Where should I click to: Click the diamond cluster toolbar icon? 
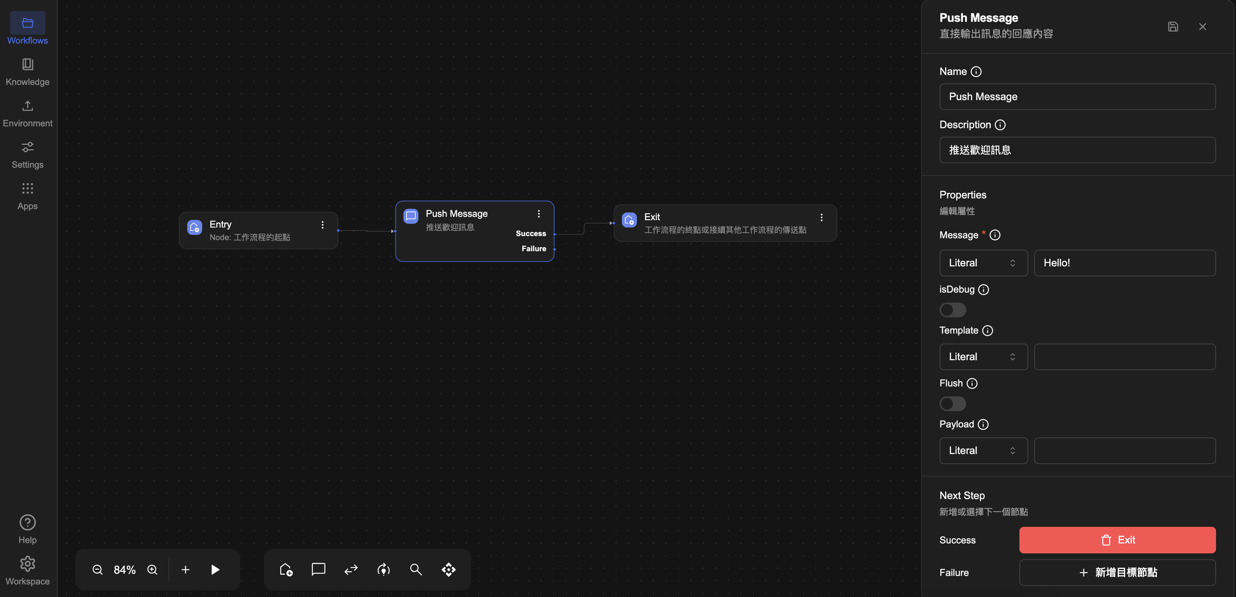[448, 570]
